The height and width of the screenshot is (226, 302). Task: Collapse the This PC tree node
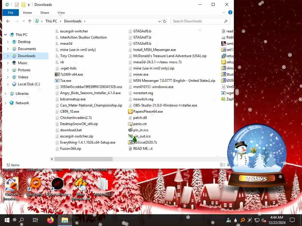[6, 35]
